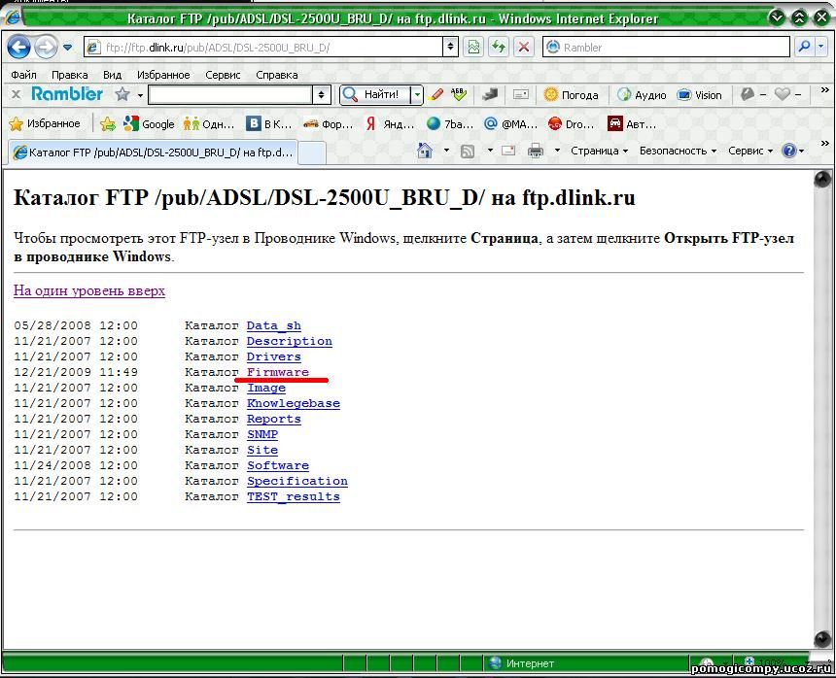This screenshot has height=678, width=836.
Task: Open dropdown next to Найти! button
Action: pos(417,95)
